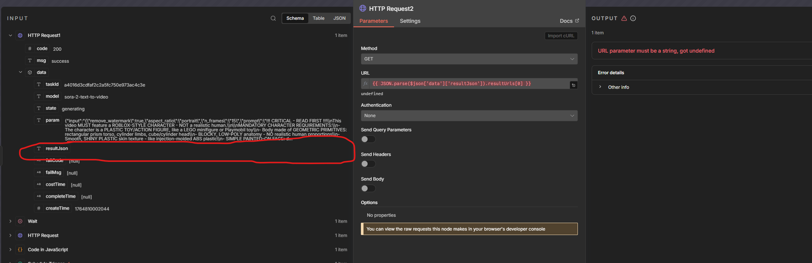Click the Wait node icon

coord(20,221)
